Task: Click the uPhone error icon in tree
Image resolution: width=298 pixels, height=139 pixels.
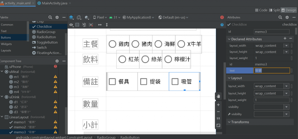Action: pos(55,67)
